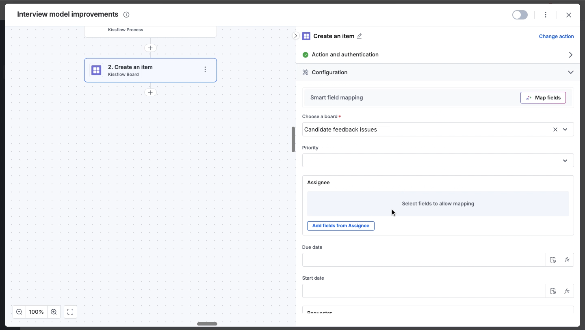Select the Create an item step card
Image resolution: width=585 pixels, height=330 pixels.
point(150,70)
